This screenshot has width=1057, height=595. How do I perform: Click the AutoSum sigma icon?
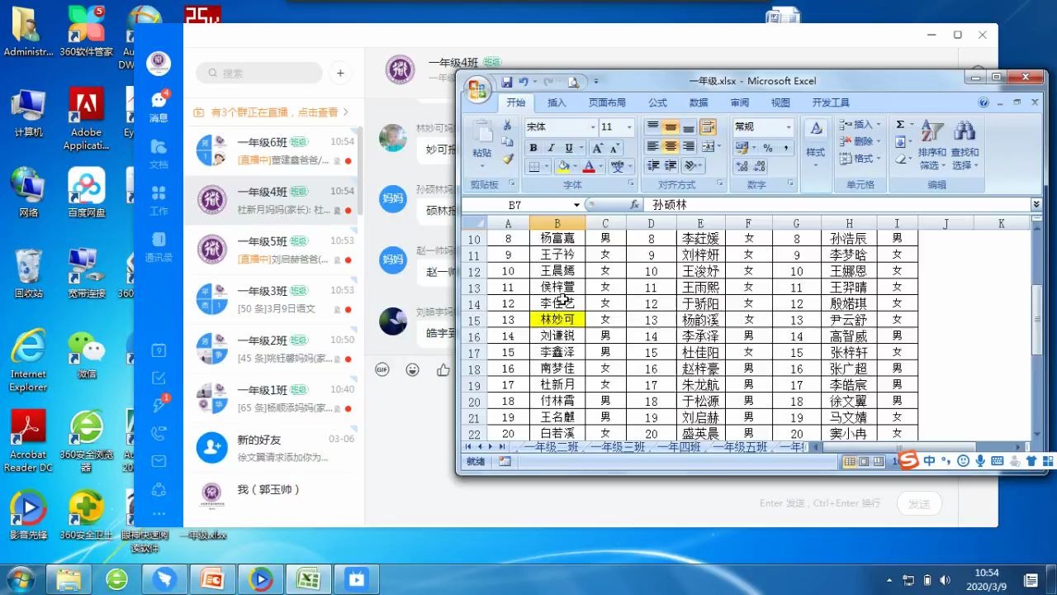(900, 125)
